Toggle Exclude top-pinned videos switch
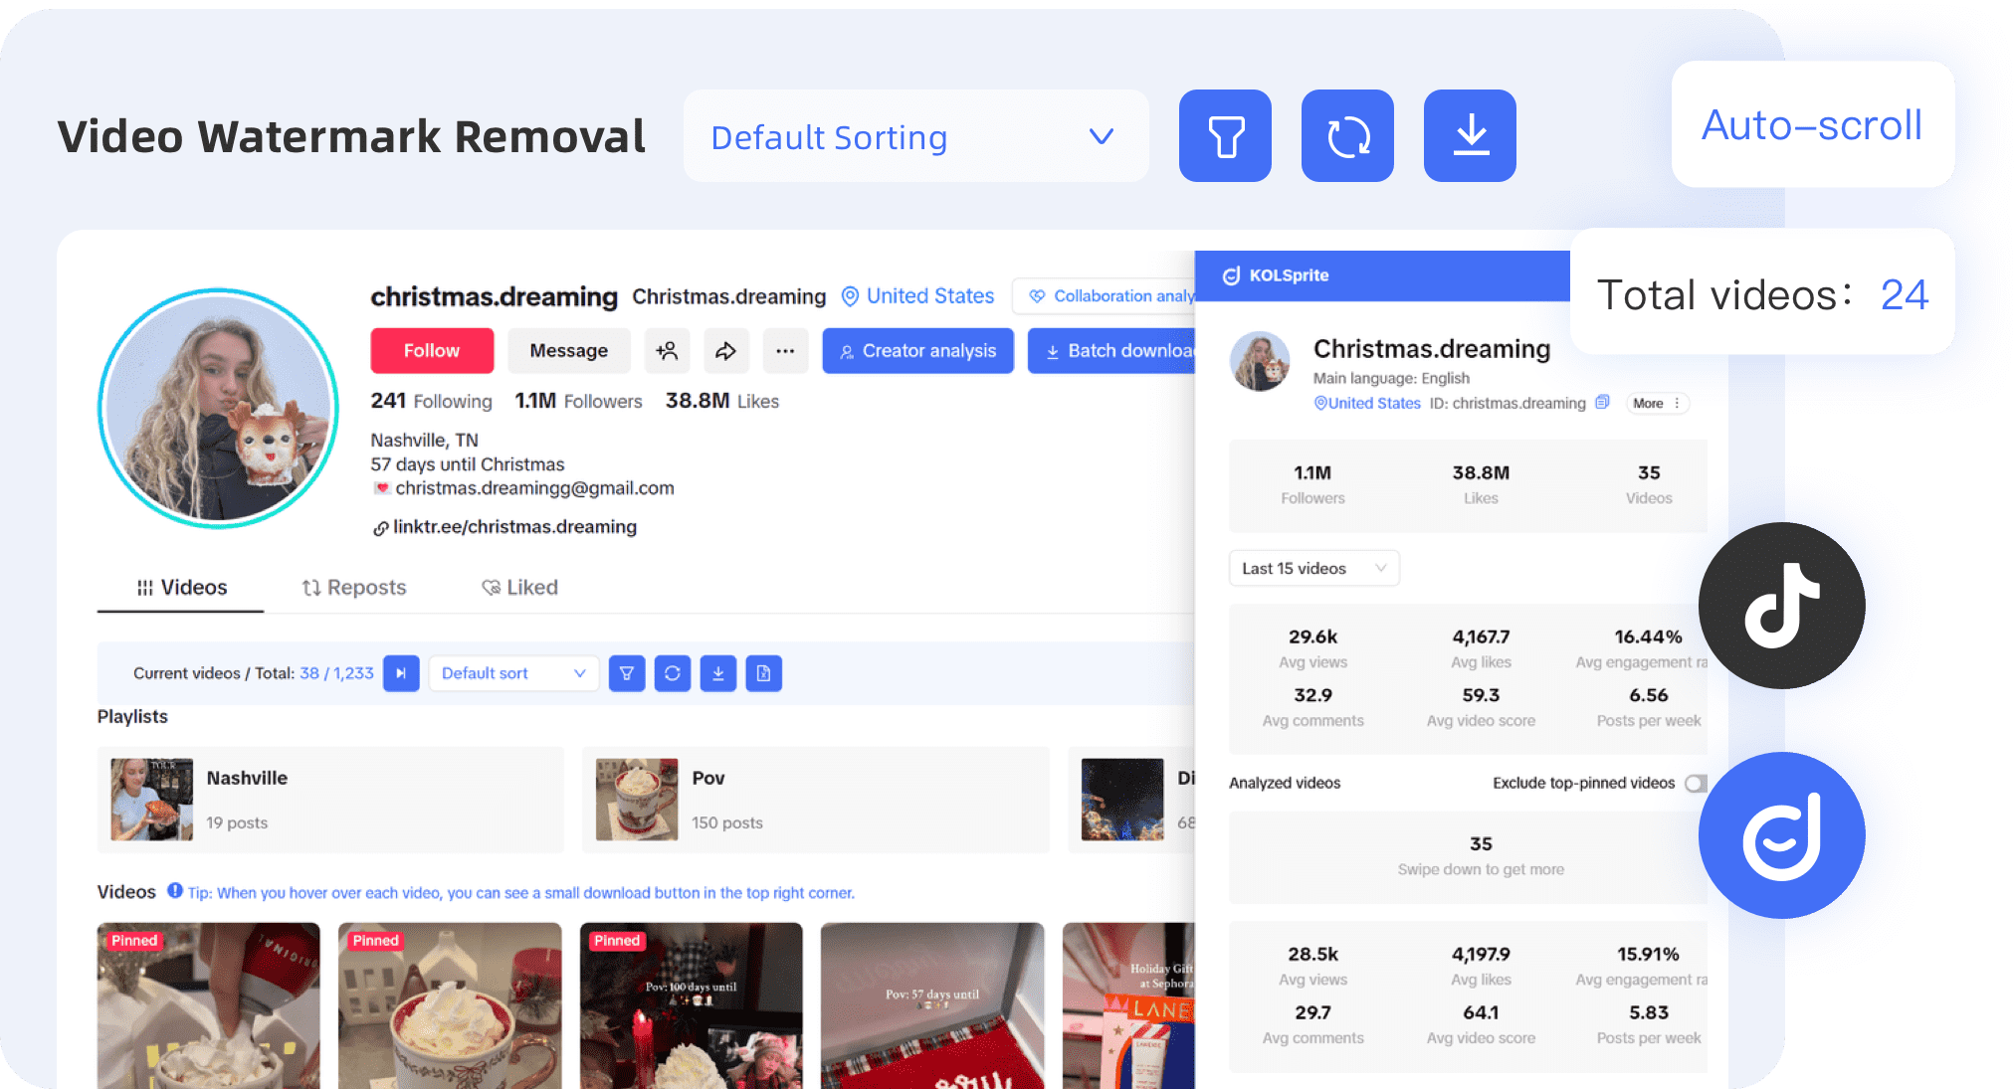 [1696, 784]
